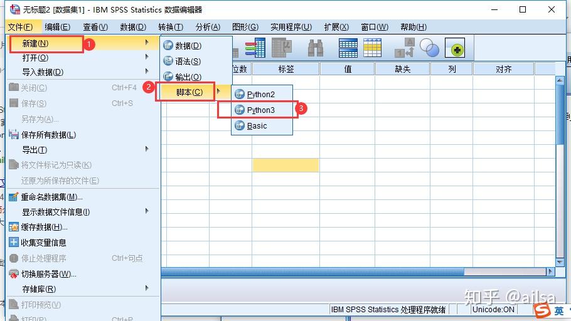Click the Syntax (语法) icon in New submenu
Viewport: 571px width, 321px height.
click(168, 61)
